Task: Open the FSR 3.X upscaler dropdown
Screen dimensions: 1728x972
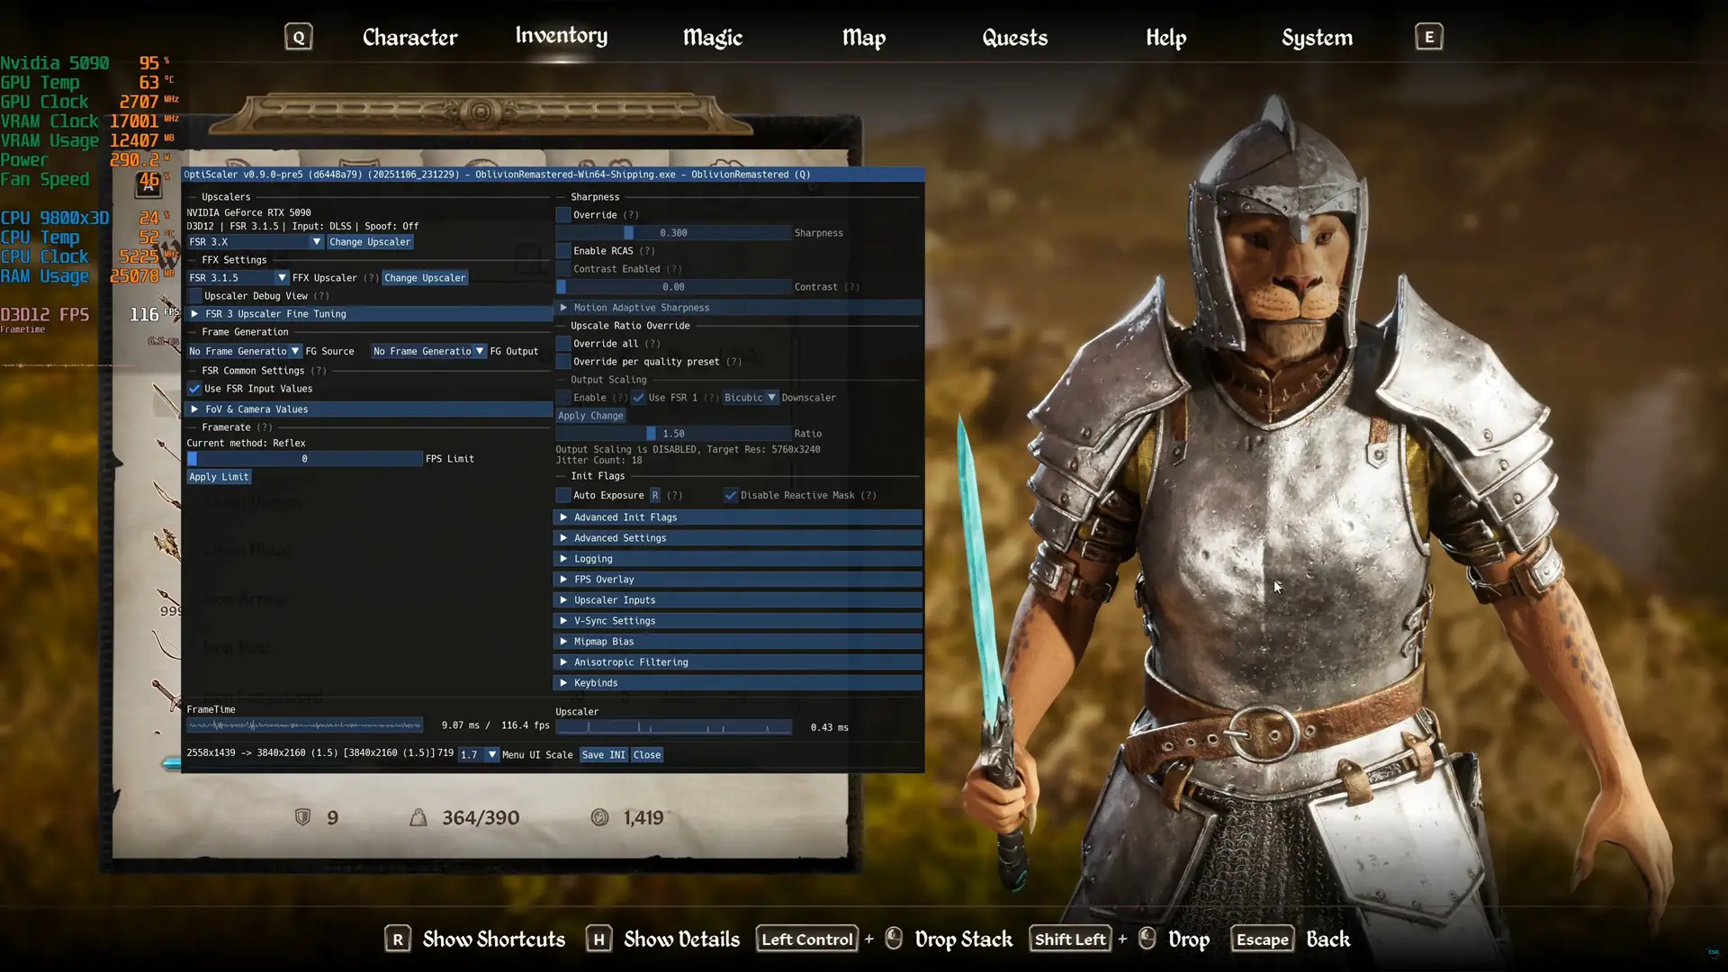Action: [x=255, y=242]
